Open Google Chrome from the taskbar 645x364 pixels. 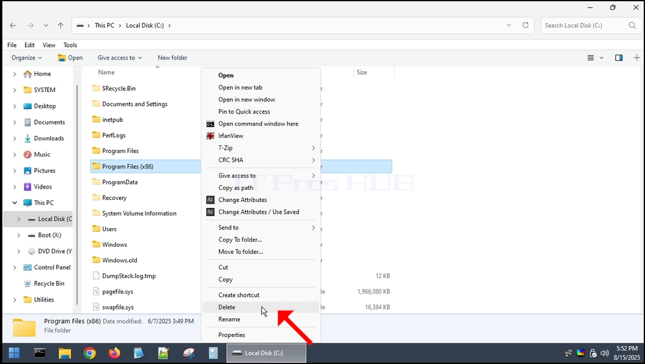89,353
